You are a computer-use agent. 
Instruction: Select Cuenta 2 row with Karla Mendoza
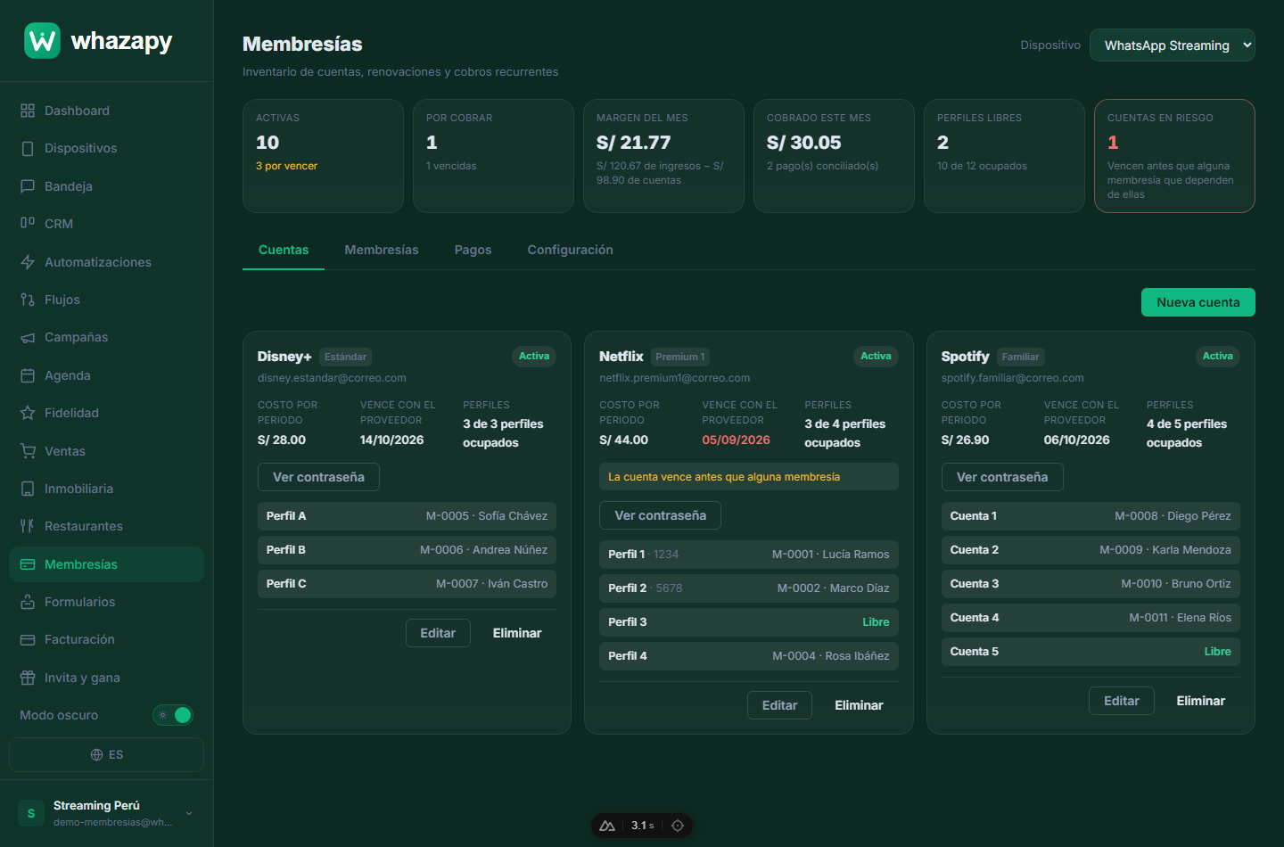pos(1091,550)
